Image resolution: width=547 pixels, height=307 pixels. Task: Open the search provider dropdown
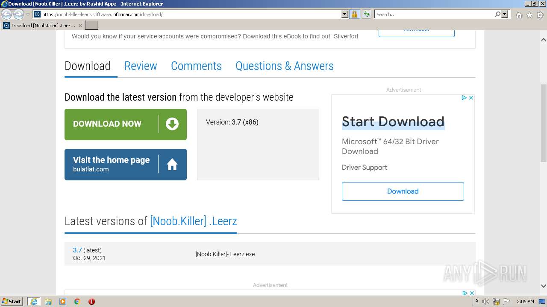click(505, 14)
